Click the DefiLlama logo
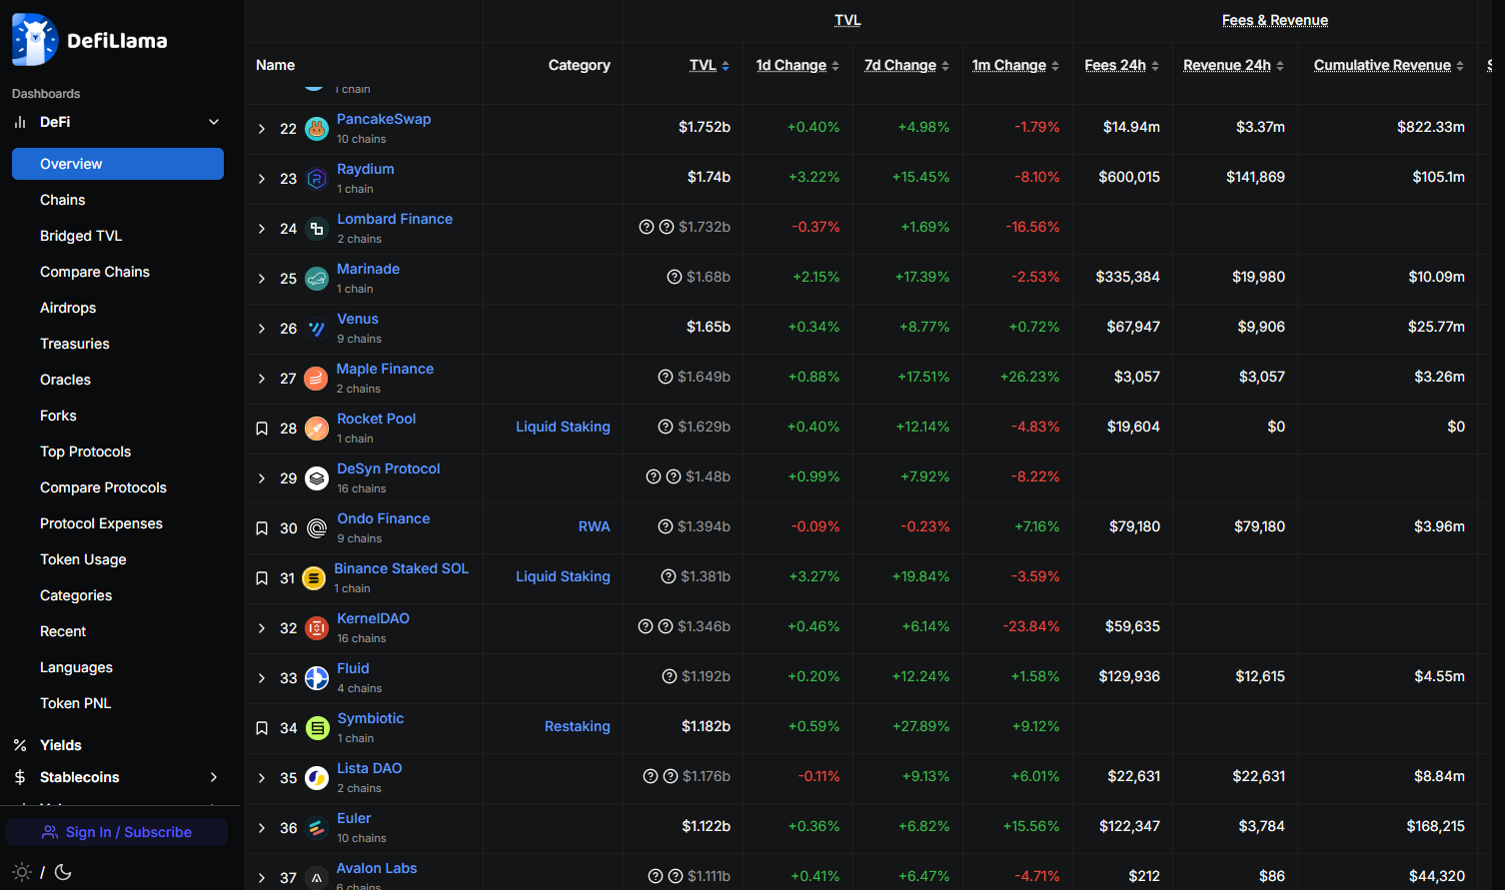This screenshot has width=1505, height=890. click(x=90, y=40)
